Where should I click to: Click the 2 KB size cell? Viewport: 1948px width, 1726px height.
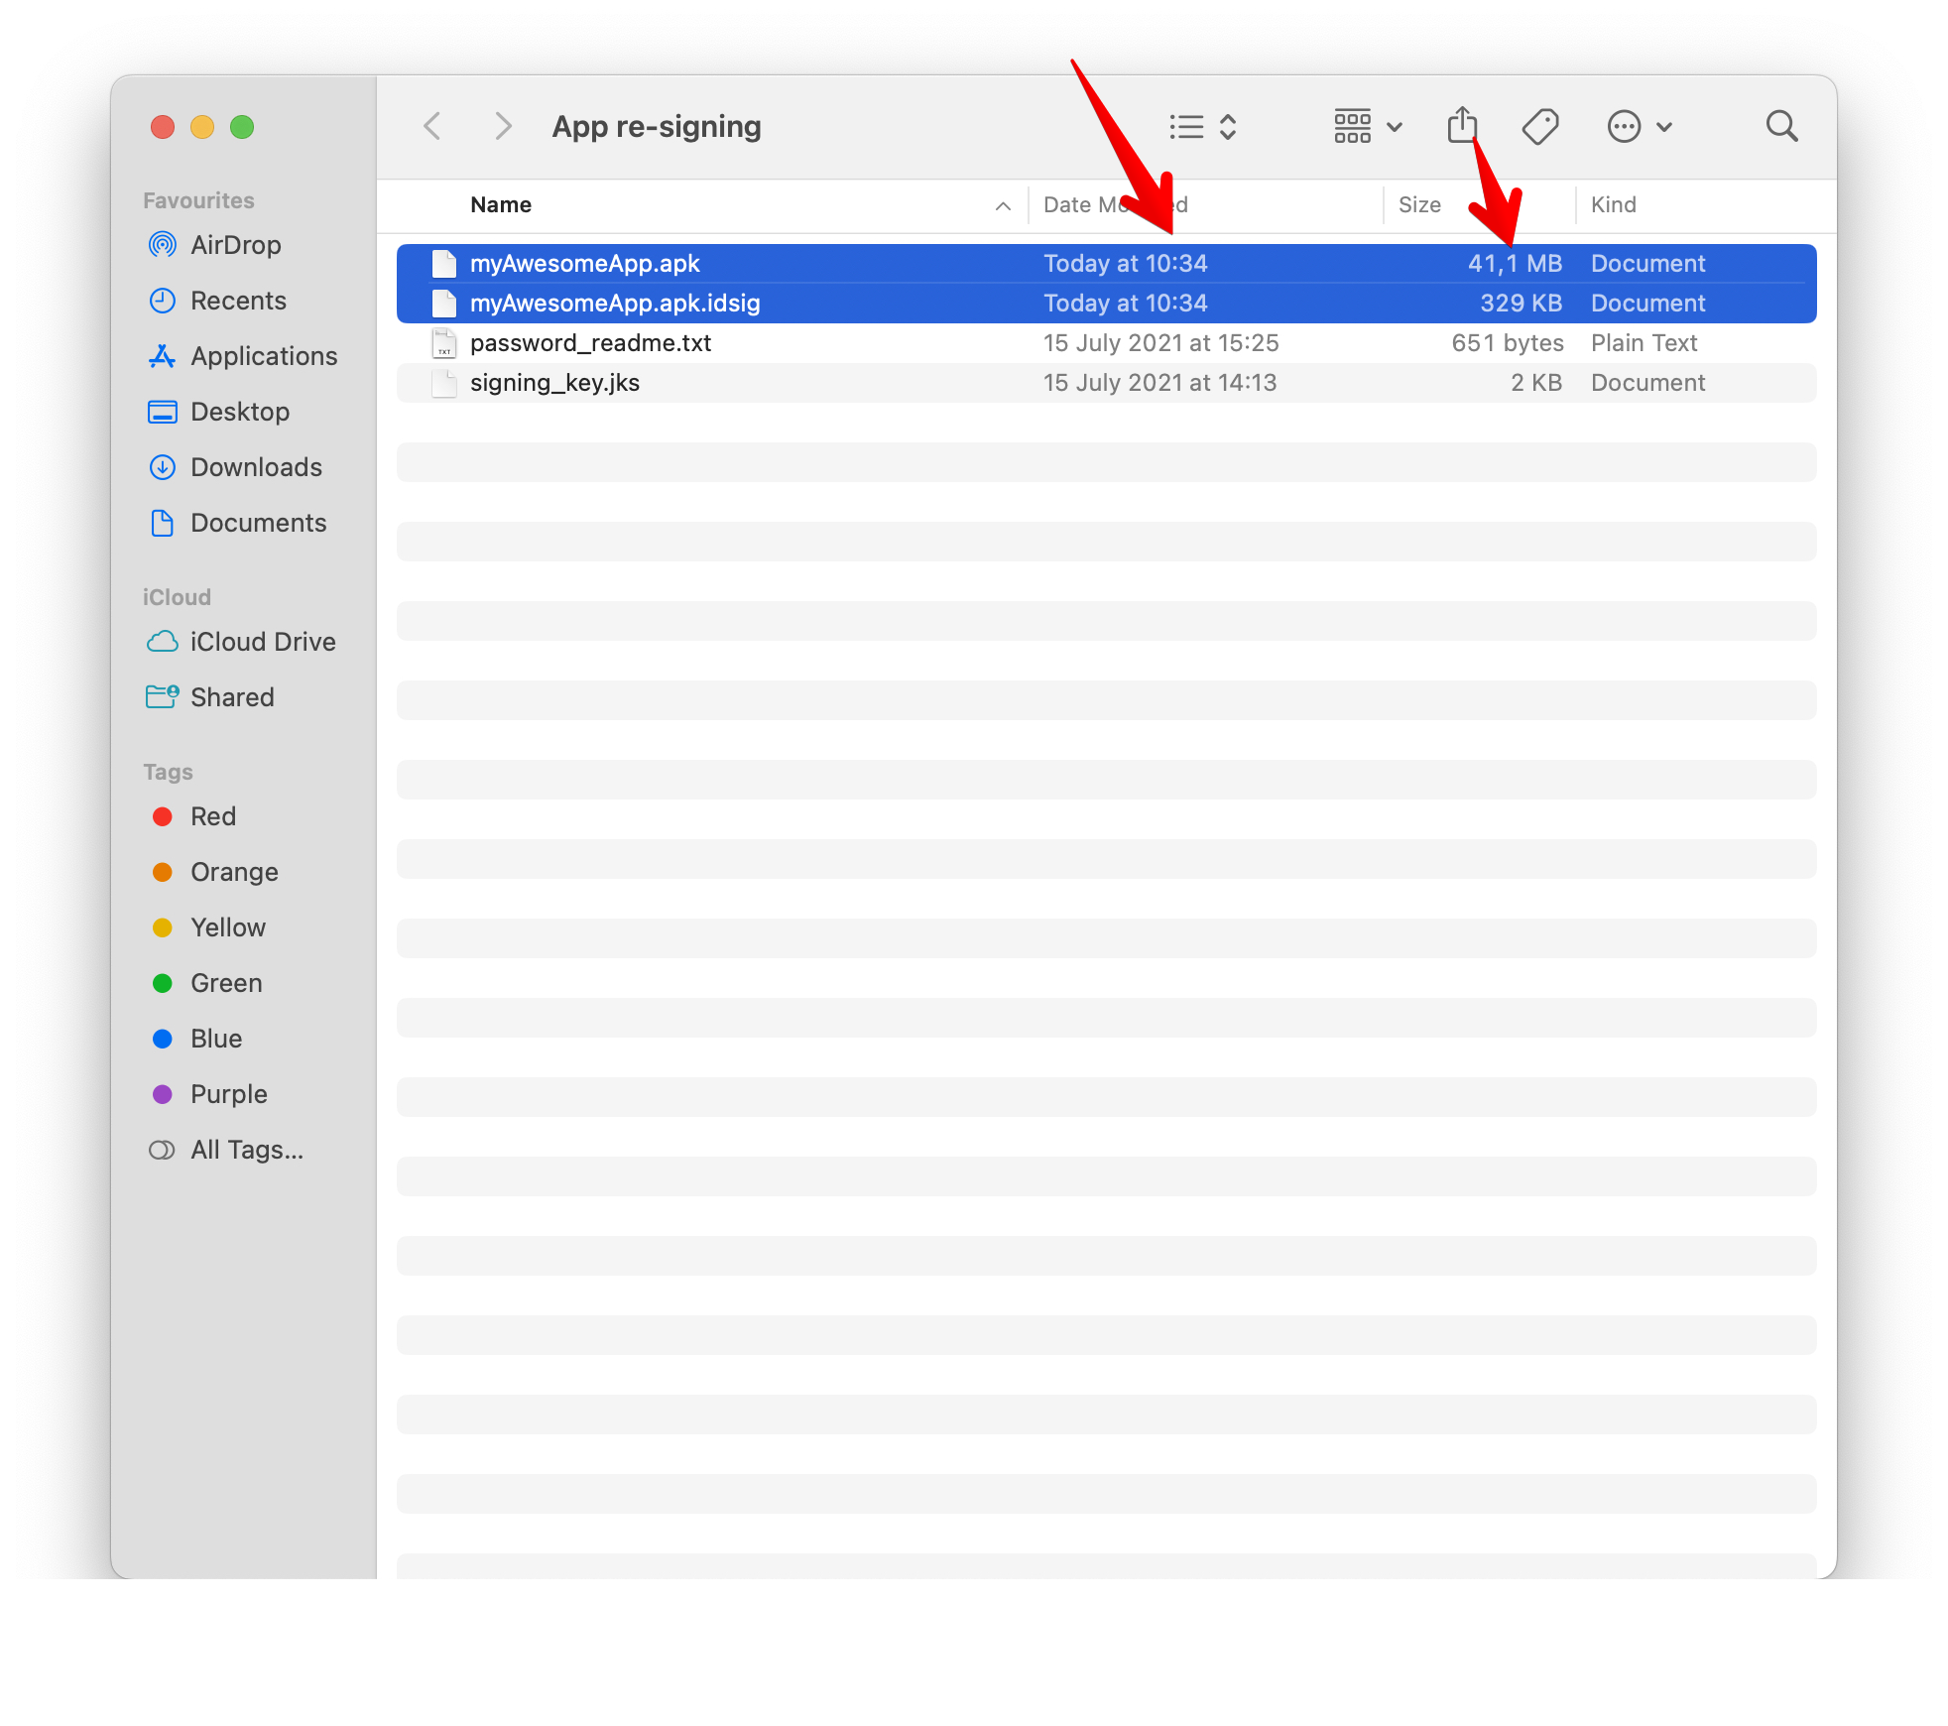click(1536, 383)
